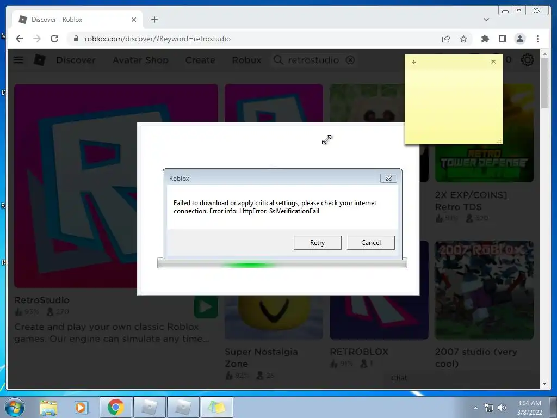Clear the retrostudio search text
The image size is (557, 418).
(x=350, y=60)
